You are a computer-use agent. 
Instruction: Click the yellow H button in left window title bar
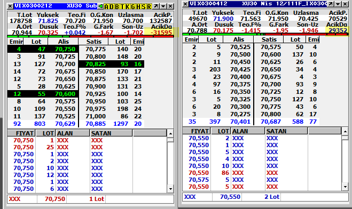click(x=138, y=6)
